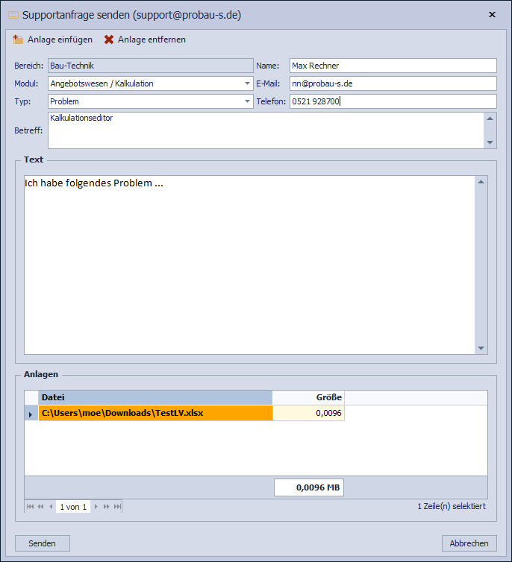Click the red Anlage entfernen icon

pos(109,40)
